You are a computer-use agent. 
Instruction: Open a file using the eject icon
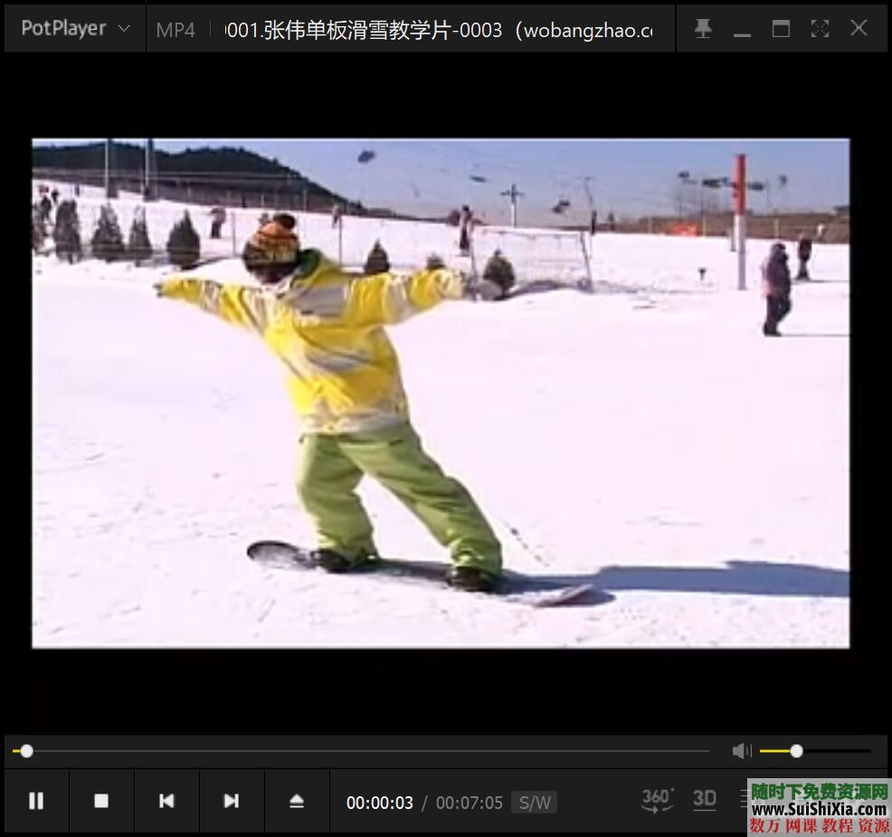point(297,801)
